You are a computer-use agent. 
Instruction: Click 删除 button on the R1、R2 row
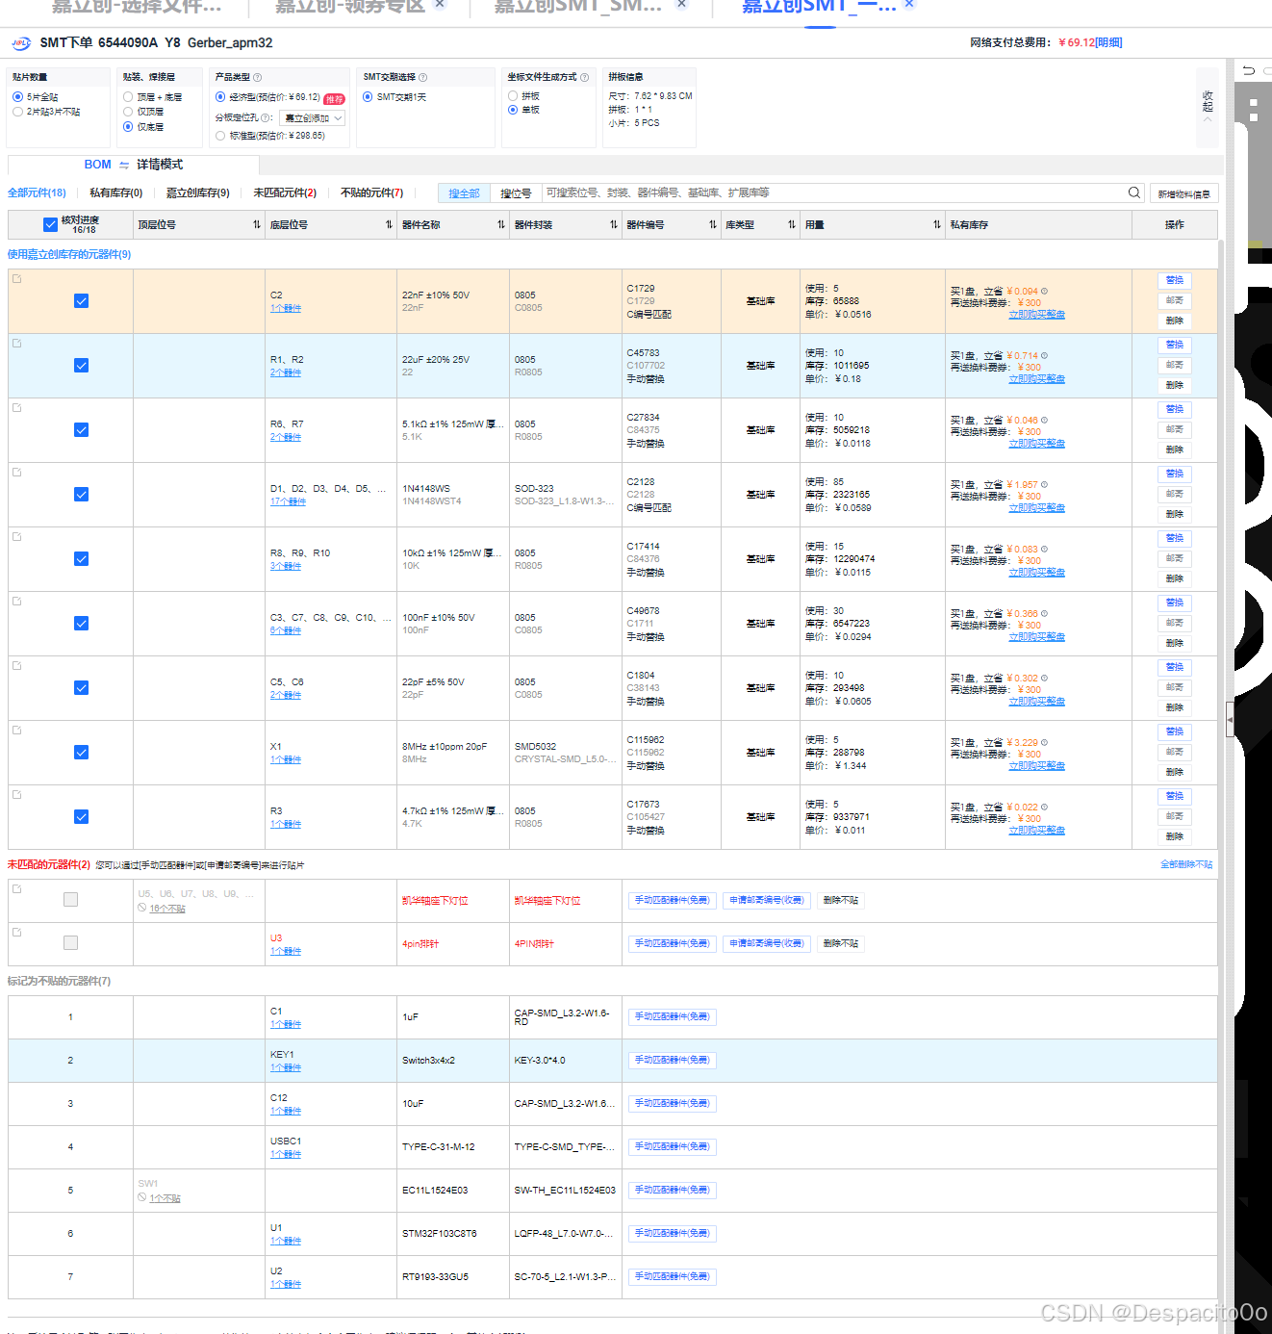tap(1175, 385)
